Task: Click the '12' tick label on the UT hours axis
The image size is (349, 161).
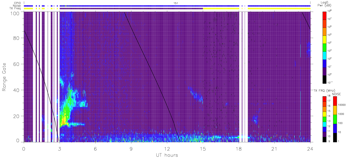Action: [x=167, y=149]
